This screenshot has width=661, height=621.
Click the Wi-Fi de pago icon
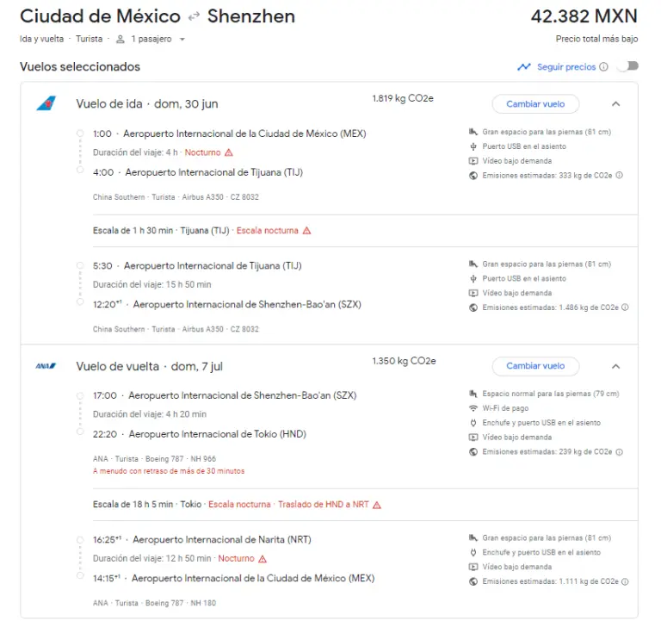tap(473, 408)
